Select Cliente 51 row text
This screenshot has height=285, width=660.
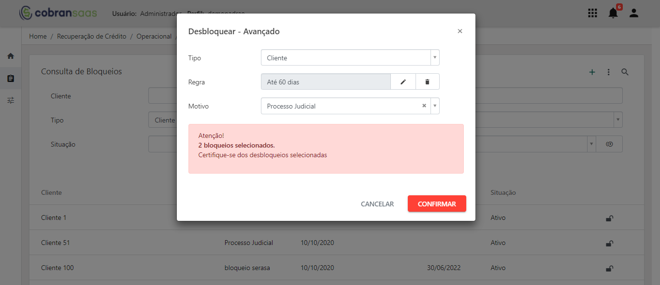56,243
